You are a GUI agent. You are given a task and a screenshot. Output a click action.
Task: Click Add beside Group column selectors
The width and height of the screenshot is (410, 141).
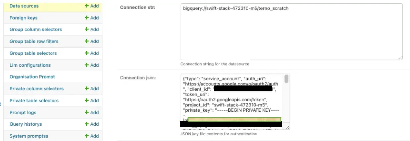pos(92,29)
